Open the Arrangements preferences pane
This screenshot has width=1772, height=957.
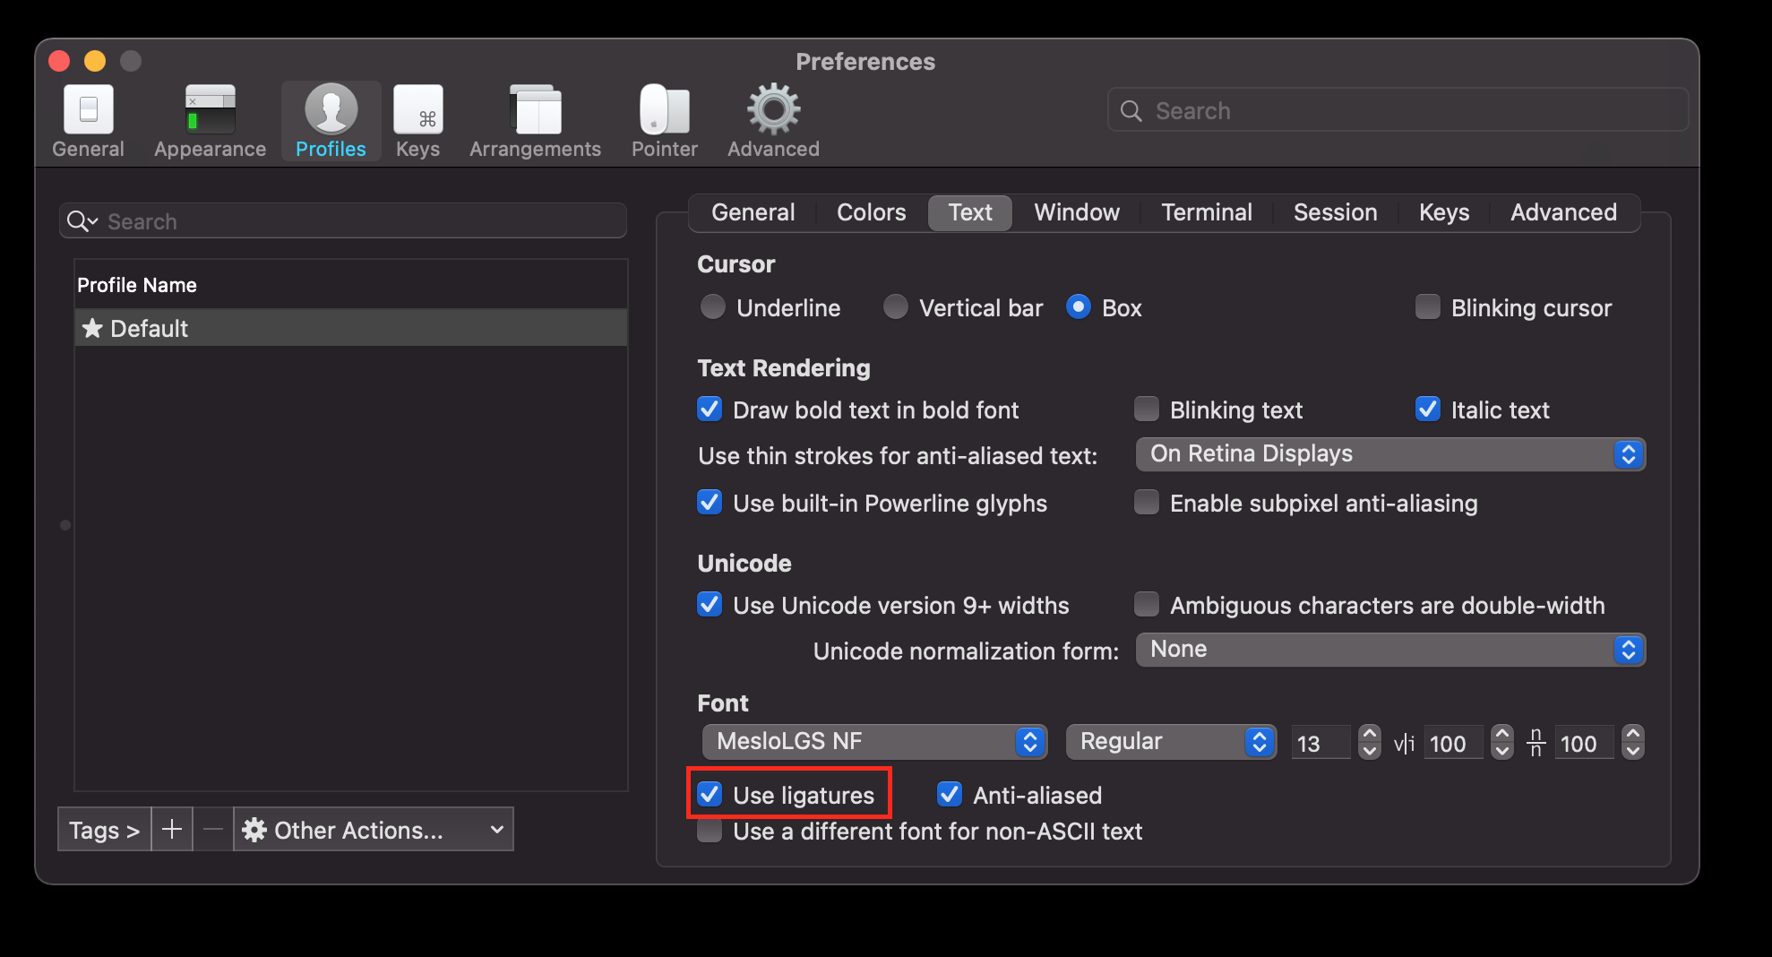click(x=535, y=119)
